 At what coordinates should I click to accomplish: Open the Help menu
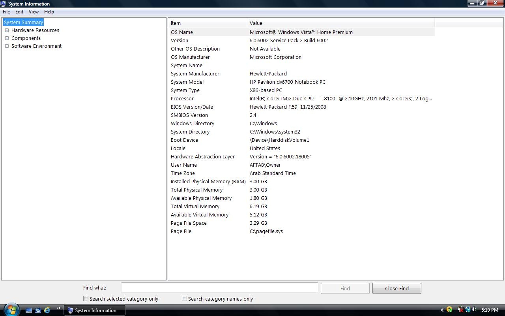tap(49, 12)
